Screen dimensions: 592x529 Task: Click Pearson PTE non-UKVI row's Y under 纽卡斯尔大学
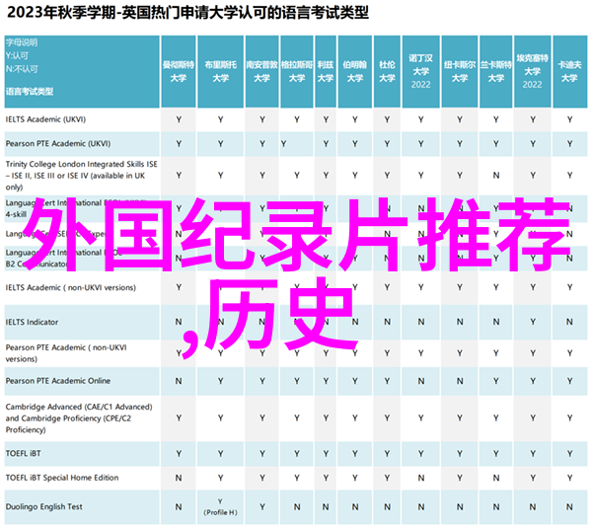tap(460, 353)
